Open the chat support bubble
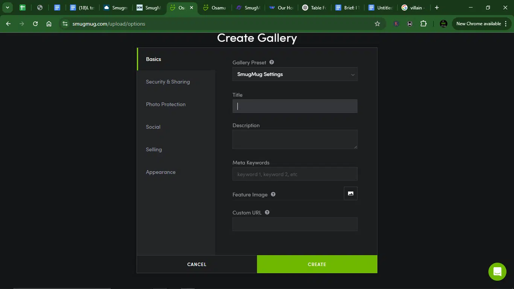 pos(497,272)
